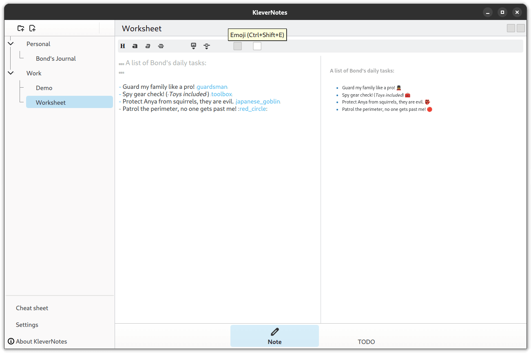This screenshot has height=353, width=531.
Task: Toggle italic text formatting
Action: coord(148,46)
